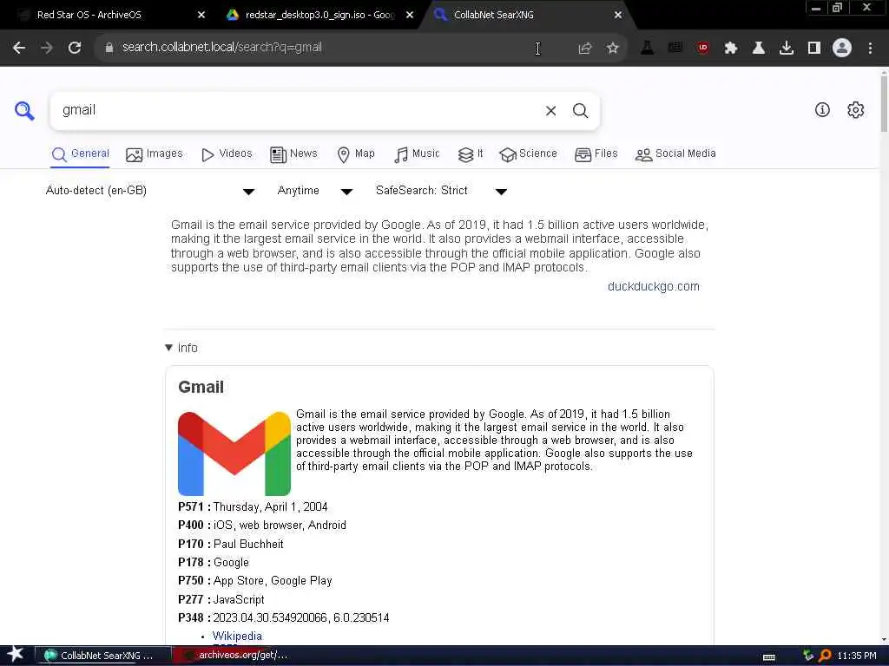Open the SafeSearch: Strict dropdown

click(441, 191)
